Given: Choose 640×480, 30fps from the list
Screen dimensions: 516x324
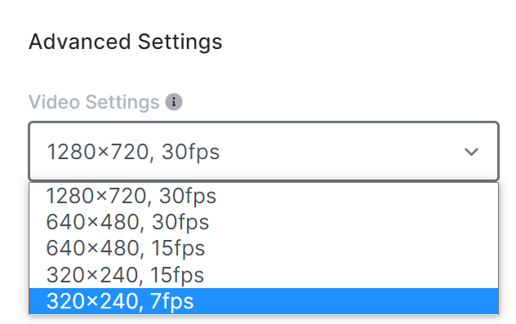Looking at the screenshot, I should (x=264, y=222).
